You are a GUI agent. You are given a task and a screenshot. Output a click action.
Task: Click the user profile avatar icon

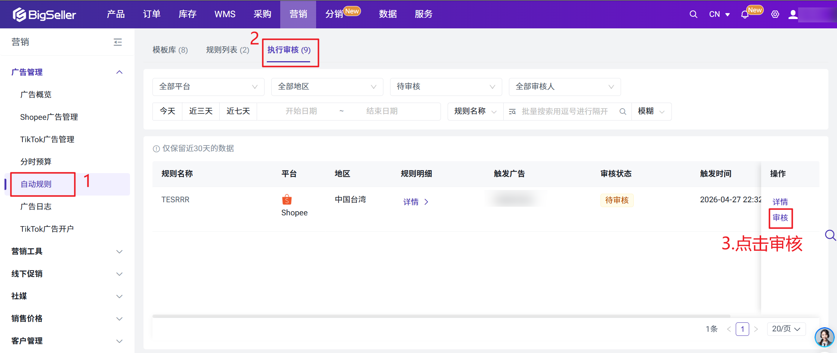793,14
